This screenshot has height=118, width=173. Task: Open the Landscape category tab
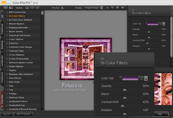pyautogui.click(x=2, y=61)
